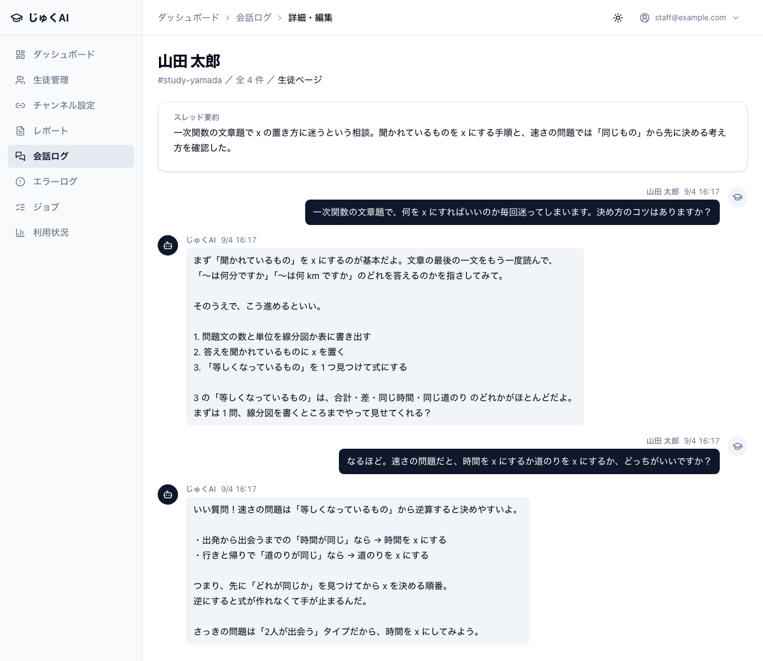The image size is (763, 661).
Task: Click the message asking 何を x にすればいいのか
Action: click(x=512, y=212)
